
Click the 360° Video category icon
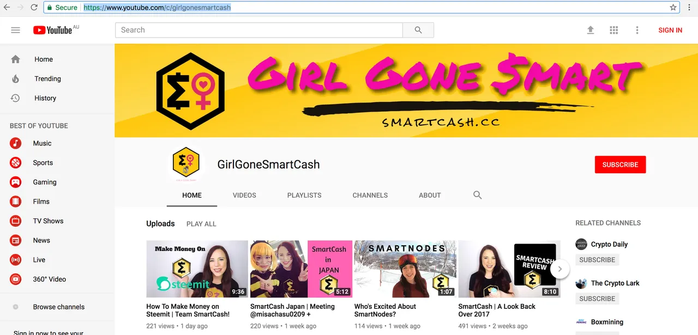click(15, 279)
